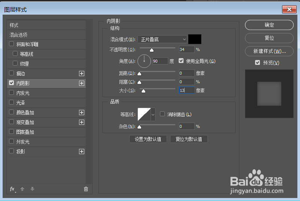Click 大小 slider handle
The height and width of the screenshot is (201, 300).
click(143, 91)
